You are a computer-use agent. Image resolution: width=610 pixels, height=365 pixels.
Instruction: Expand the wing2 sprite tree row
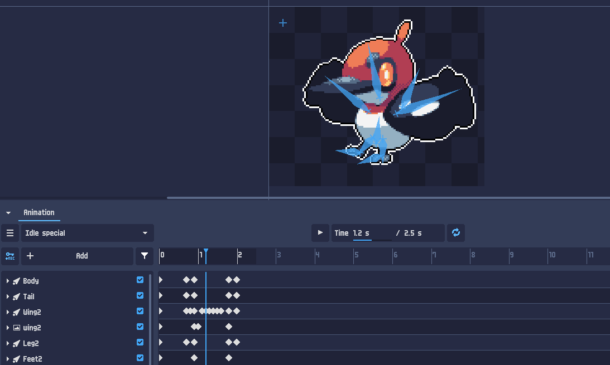tap(7, 328)
